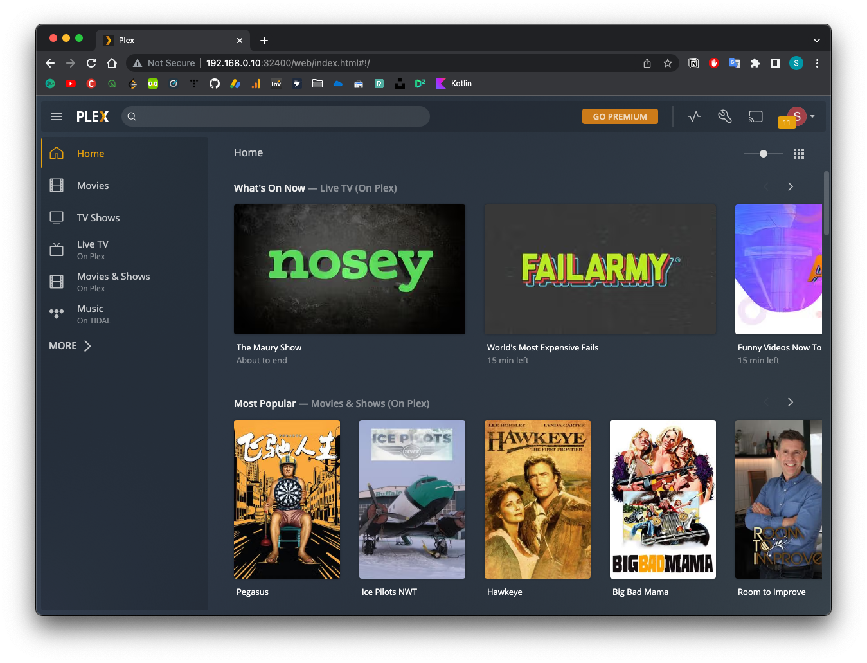Image resolution: width=867 pixels, height=663 pixels.
Task: Open the Google Translate extension
Action: click(x=735, y=63)
